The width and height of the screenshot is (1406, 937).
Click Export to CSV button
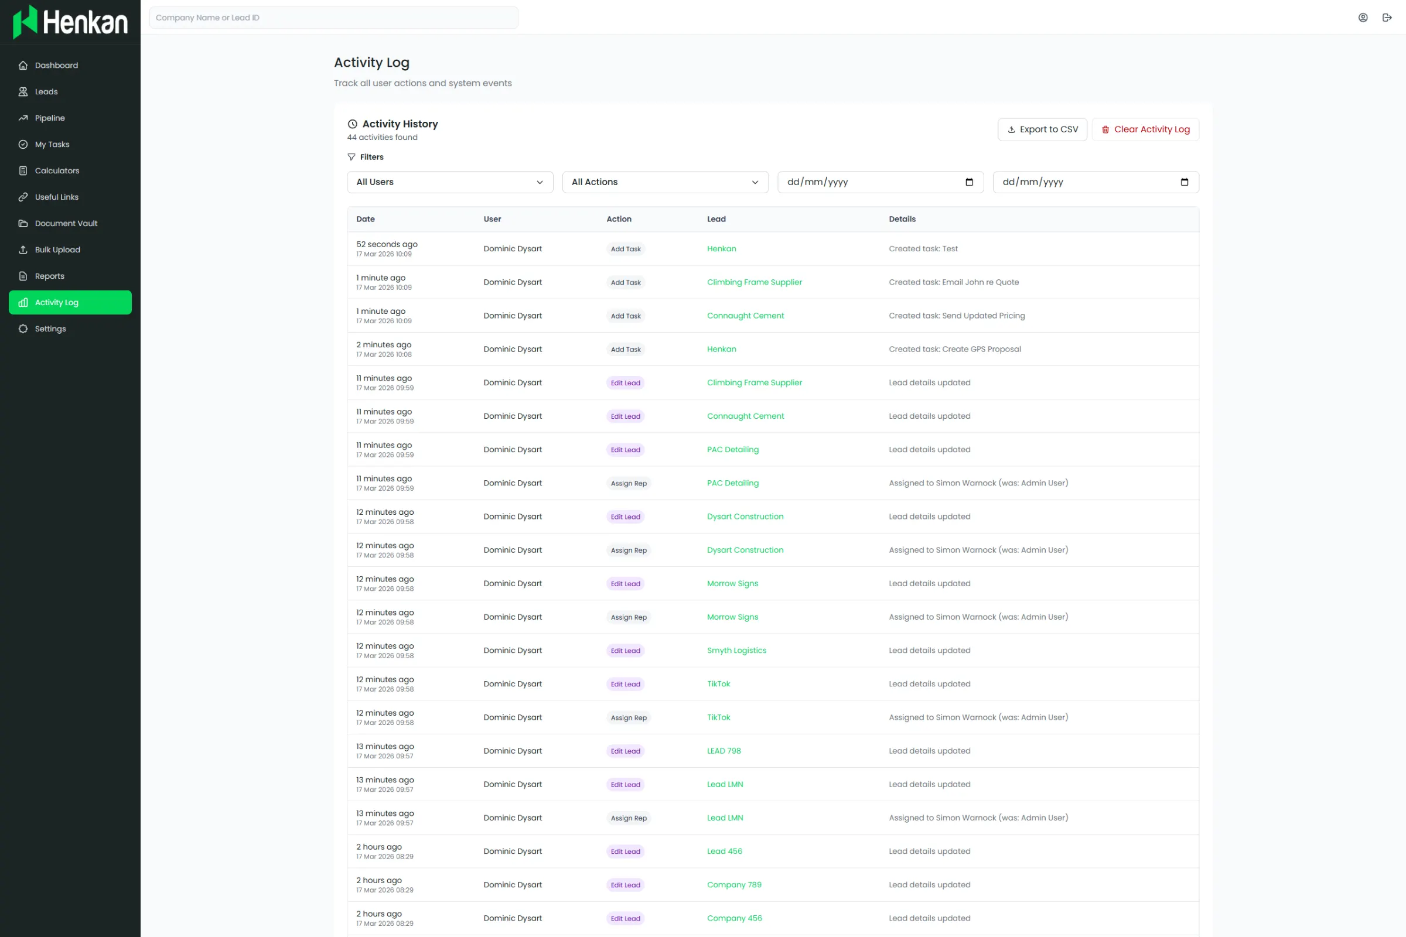1042,129
